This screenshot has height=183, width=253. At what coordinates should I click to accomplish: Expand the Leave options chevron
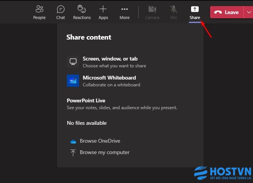click(x=249, y=12)
